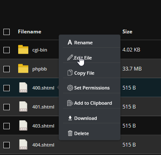Screen dimensions: 161x155
Task: Open Set Permissions menu entry
Action: point(92,88)
